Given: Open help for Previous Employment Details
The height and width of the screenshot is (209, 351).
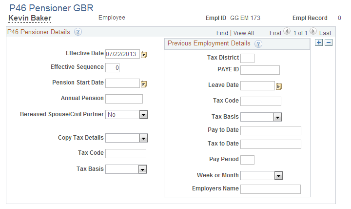Looking at the screenshot, I should (x=258, y=44).
